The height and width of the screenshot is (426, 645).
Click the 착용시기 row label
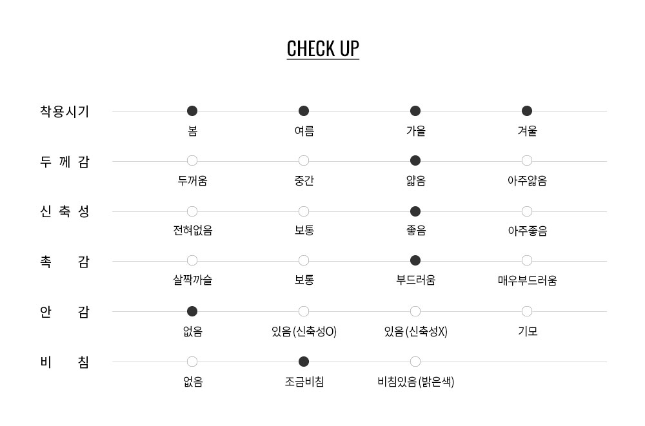point(64,111)
